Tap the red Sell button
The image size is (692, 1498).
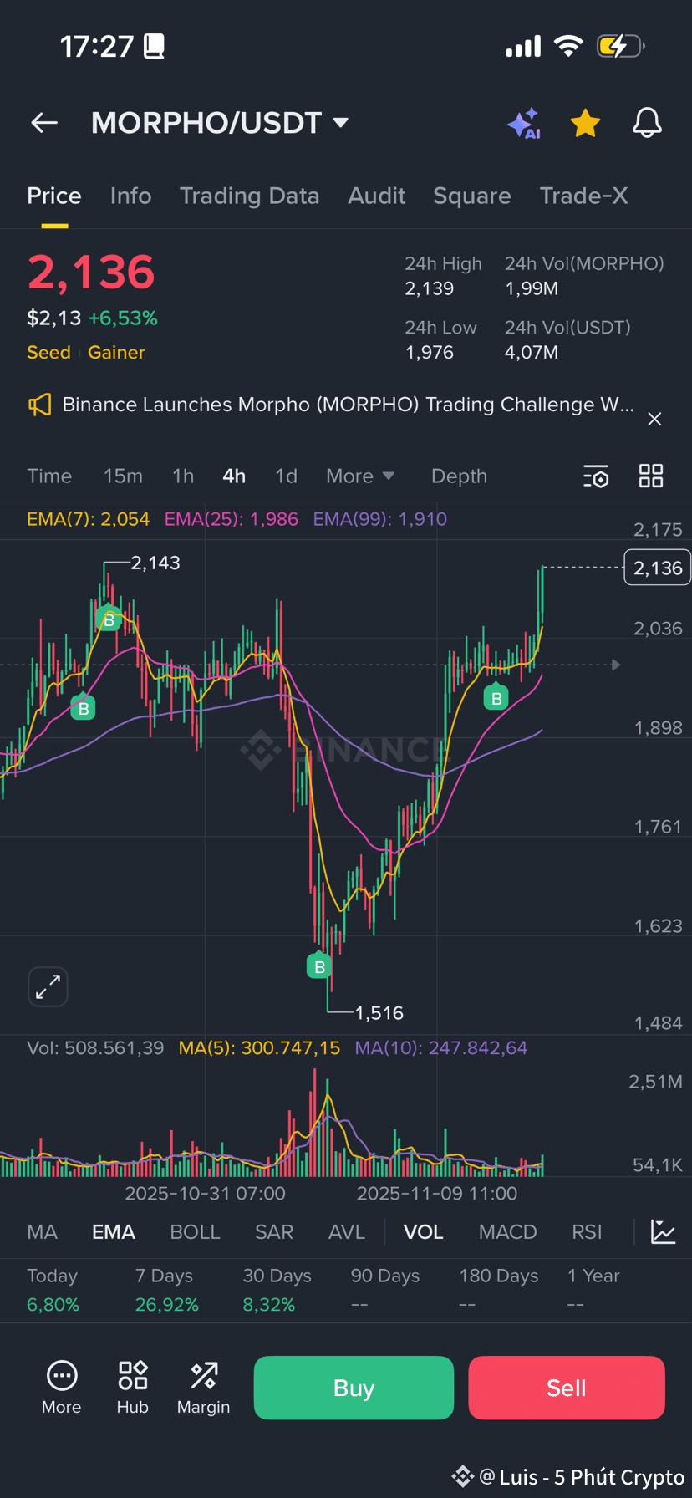[x=567, y=1388]
